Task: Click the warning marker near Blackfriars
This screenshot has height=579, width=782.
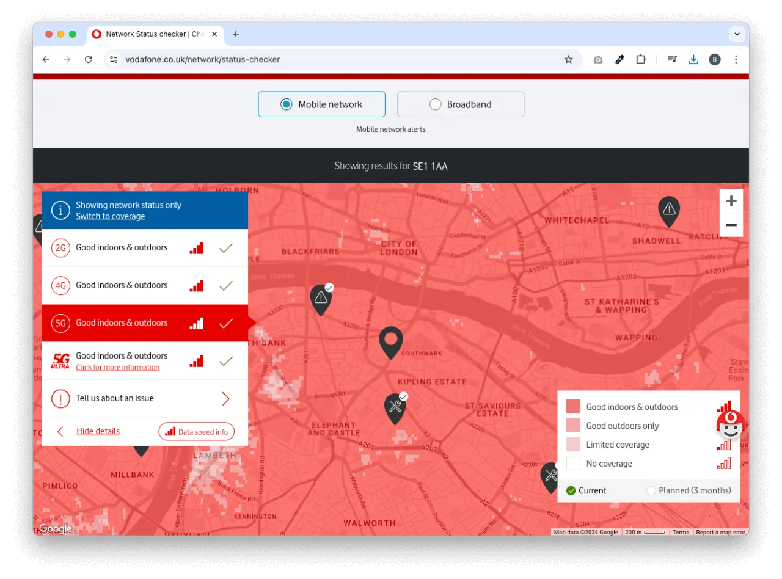Action: coord(321,298)
